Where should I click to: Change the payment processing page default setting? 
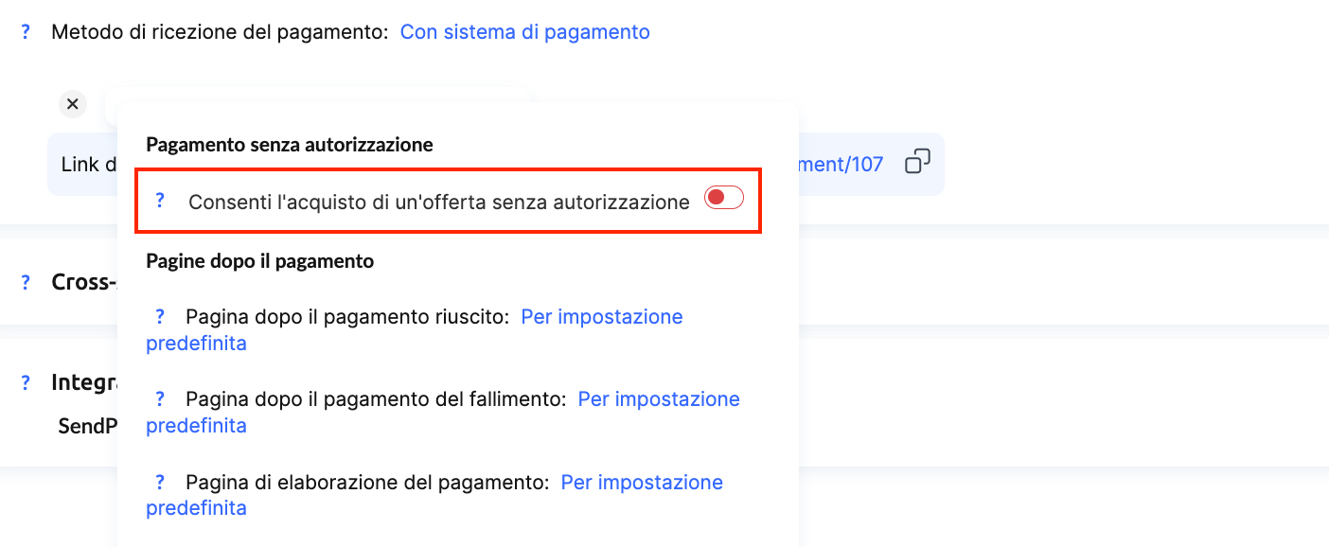pyautogui.click(x=641, y=483)
